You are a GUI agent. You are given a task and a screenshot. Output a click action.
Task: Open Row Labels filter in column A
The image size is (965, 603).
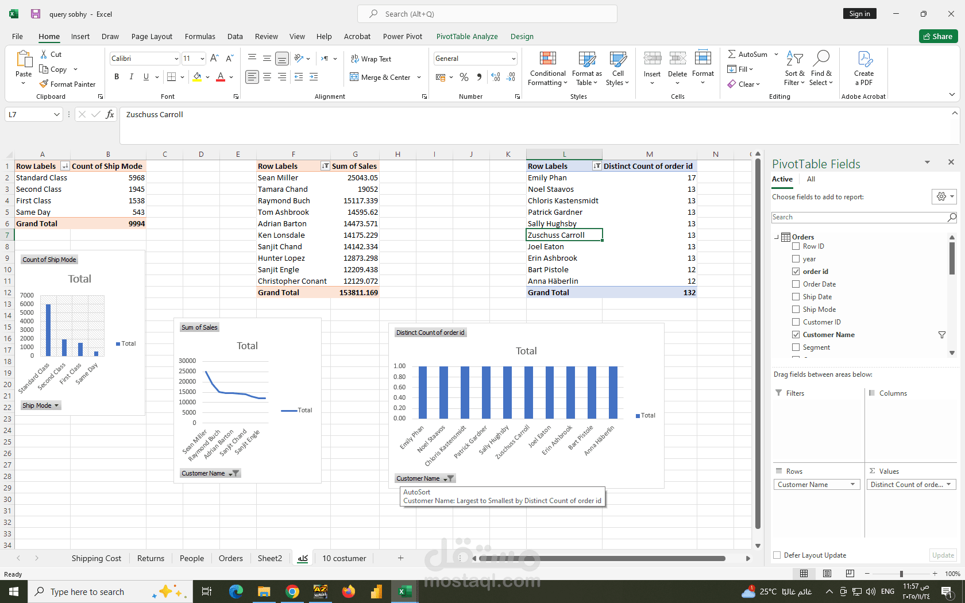[x=65, y=166]
